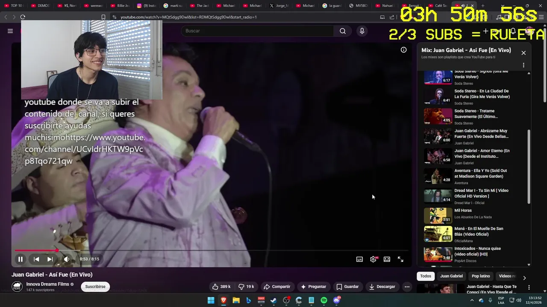Switch to Billie Jean browser tab

pos(120,6)
